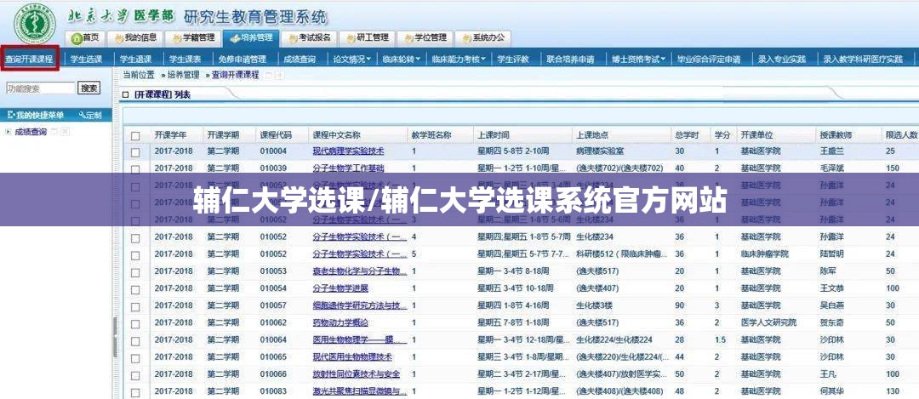
Task: Open course link 现代医用生物物理技术
Action: (352, 356)
